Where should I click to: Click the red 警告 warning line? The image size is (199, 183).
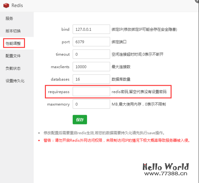pos(117,140)
